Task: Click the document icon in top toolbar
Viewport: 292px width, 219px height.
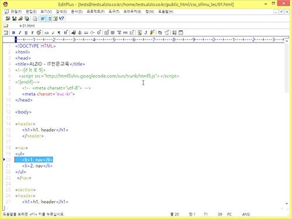Action: (x=35, y=19)
